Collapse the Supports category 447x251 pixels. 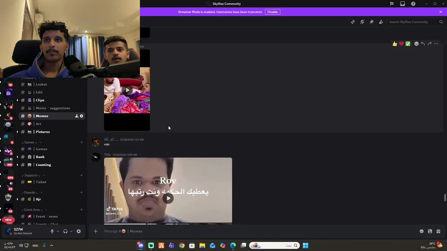point(34,175)
